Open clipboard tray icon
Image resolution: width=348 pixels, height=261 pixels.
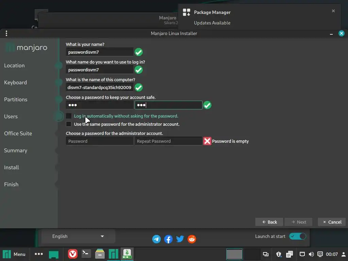(x=290, y=254)
